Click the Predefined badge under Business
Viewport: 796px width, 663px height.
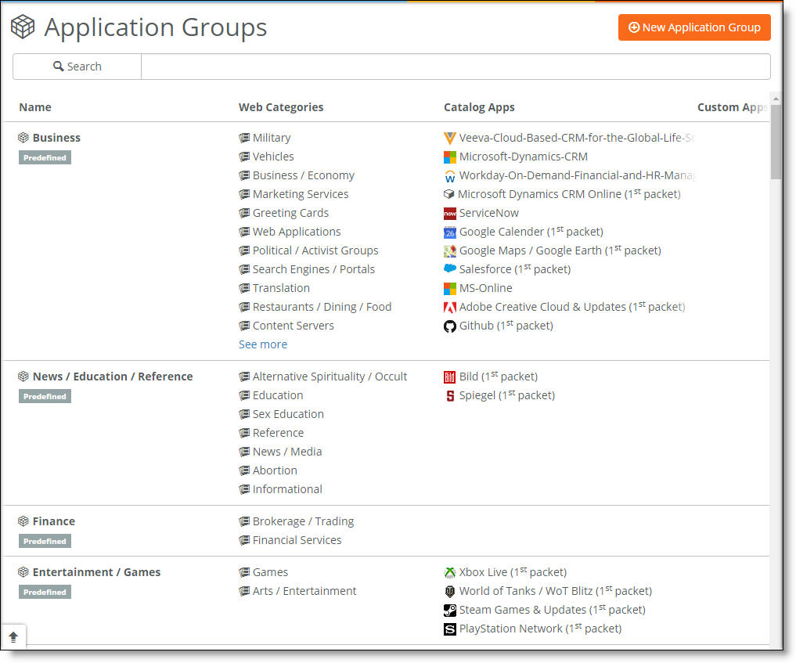pos(45,157)
